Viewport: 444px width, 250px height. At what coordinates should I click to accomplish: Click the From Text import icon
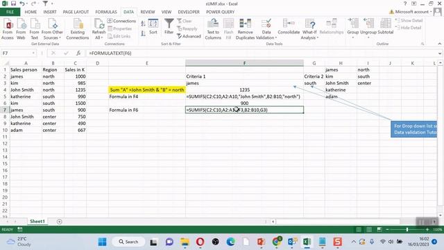pyautogui.click(x=34, y=29)
